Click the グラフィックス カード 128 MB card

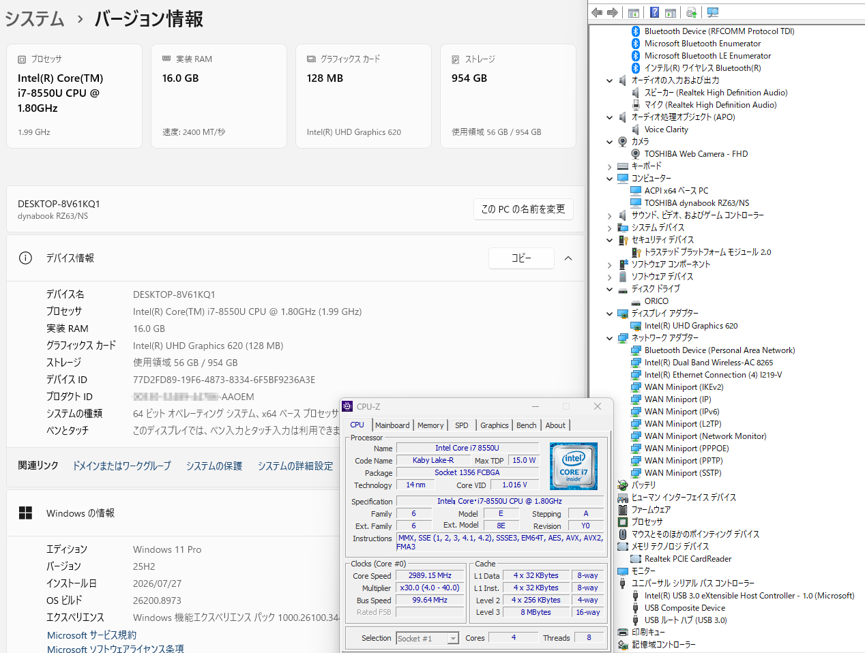(x=364, y=96)
